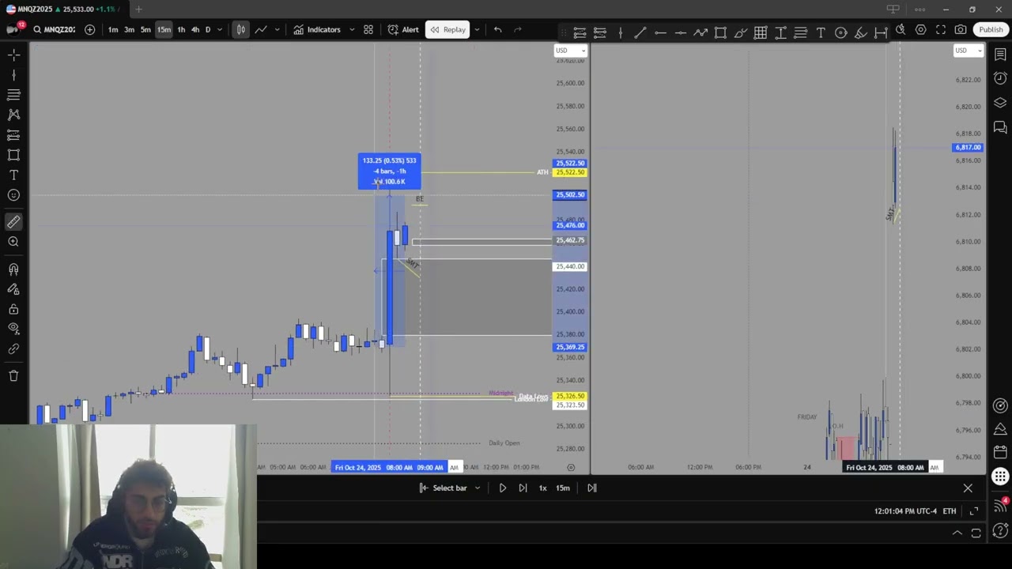This screenshot has height=569, width=1012.
Task: Select the brush tool in favorites bar
Action: coord(740,32)
